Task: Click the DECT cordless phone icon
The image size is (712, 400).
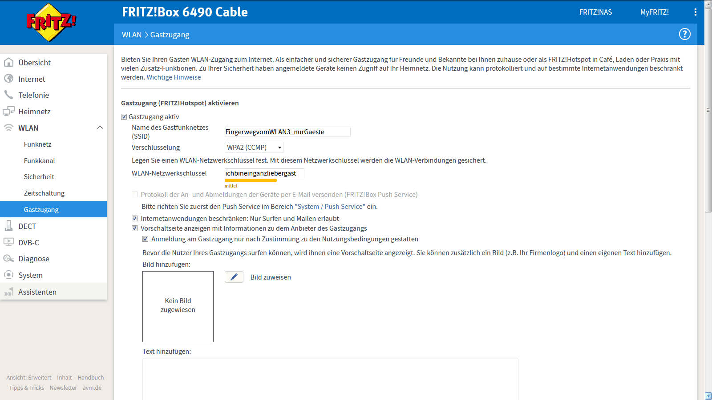Action: (9, 226)
